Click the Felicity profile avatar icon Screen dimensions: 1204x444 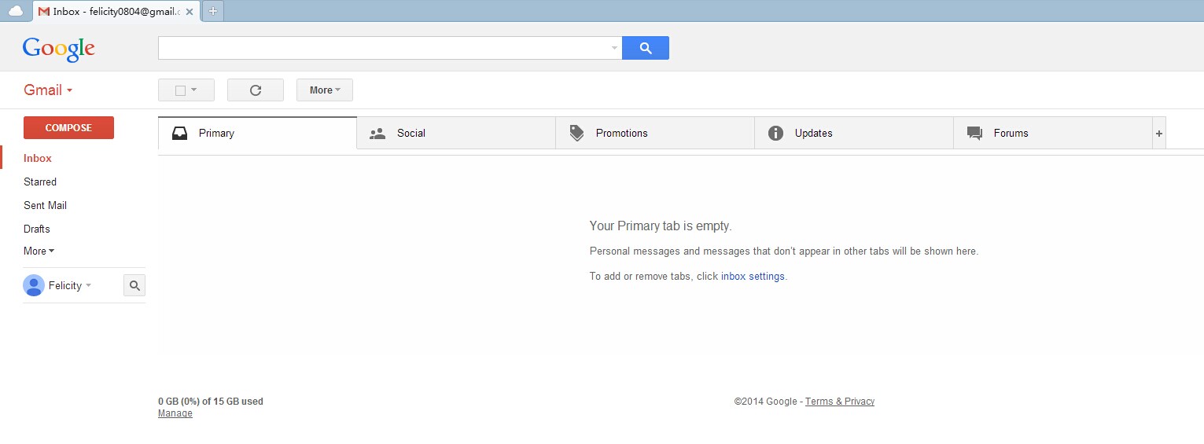34,285
